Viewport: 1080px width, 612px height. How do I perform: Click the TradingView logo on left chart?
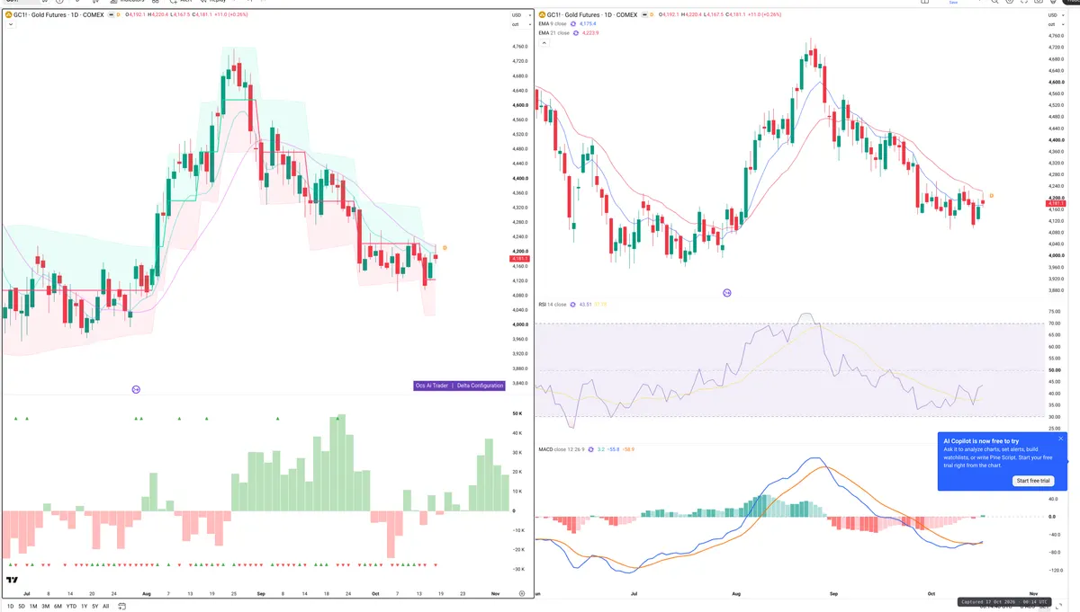(13, 581)
